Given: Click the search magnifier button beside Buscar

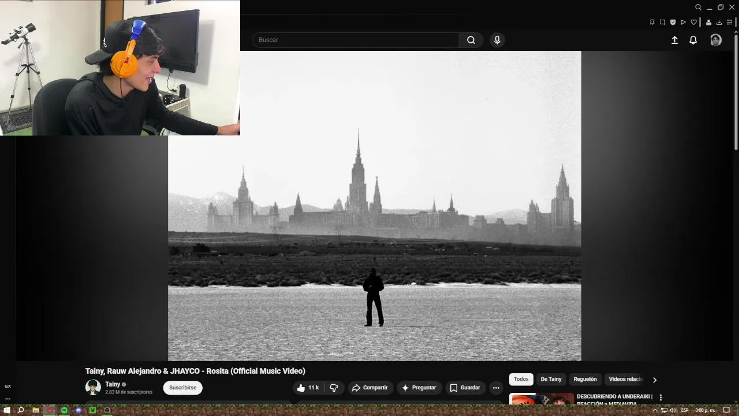Looking at the screenshot, I should click(471, 40).
